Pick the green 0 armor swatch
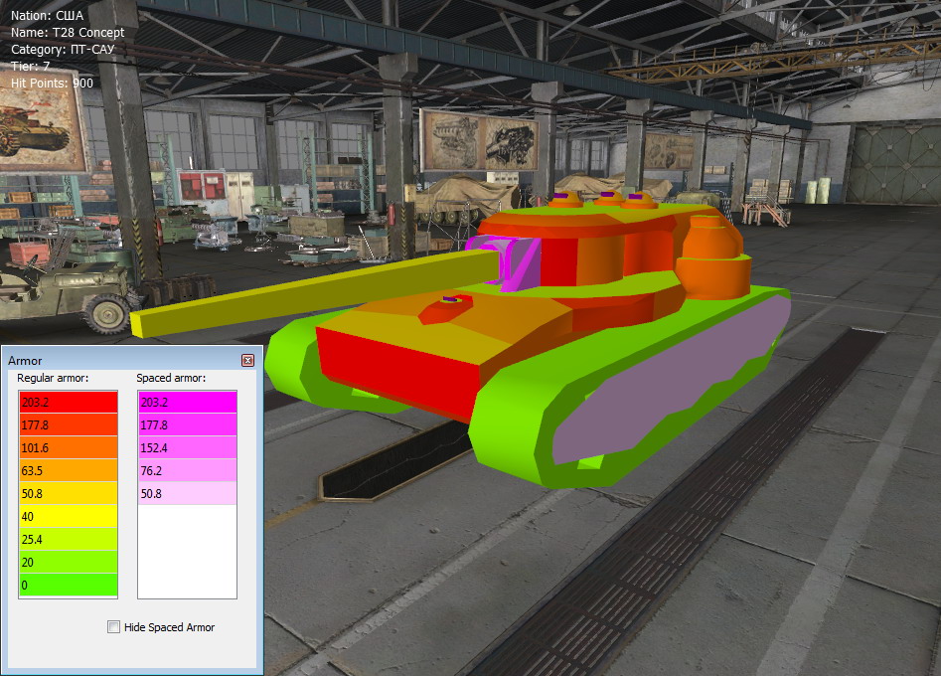 (x=68, y=585)
